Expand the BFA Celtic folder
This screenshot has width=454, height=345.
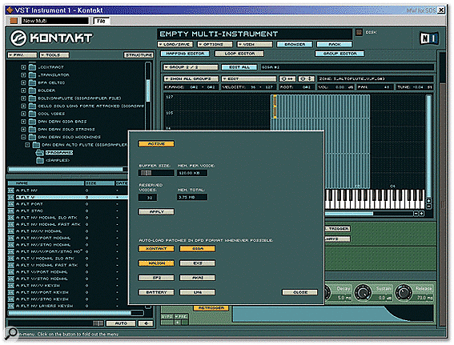(23, 82)
